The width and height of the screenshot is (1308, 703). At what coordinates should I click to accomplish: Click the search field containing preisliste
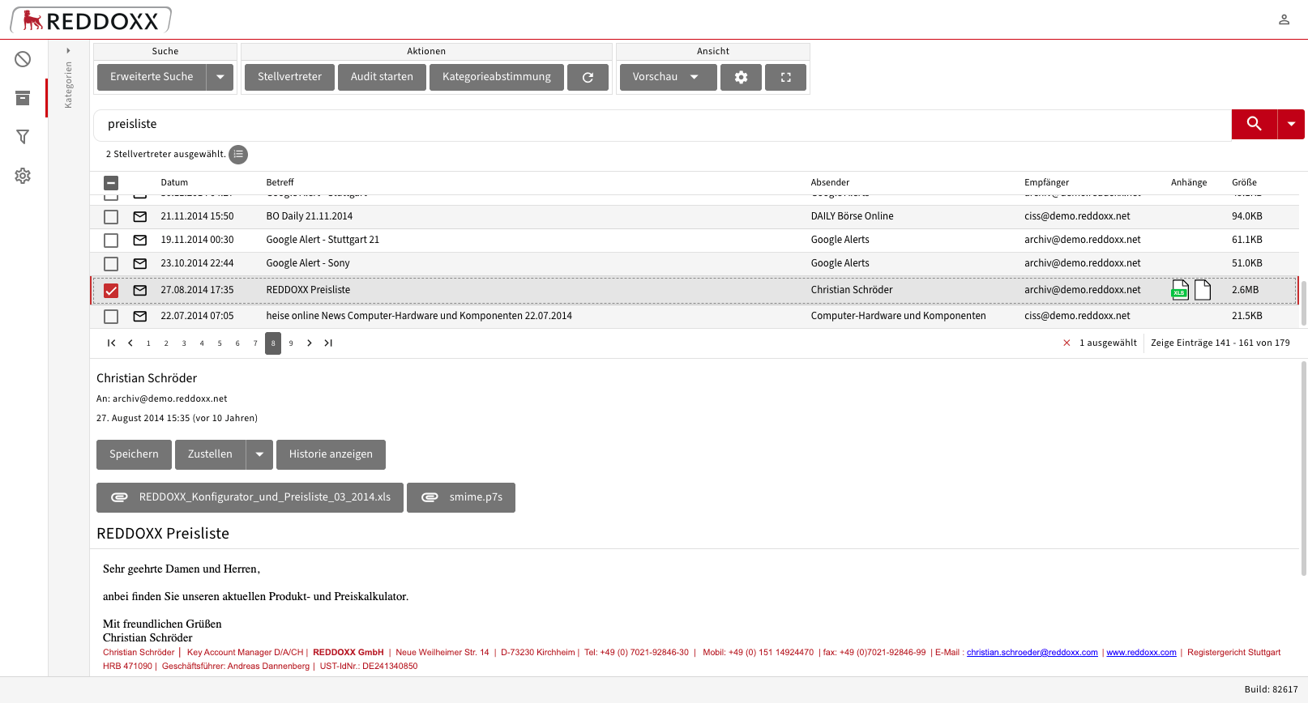pos(662,124)
